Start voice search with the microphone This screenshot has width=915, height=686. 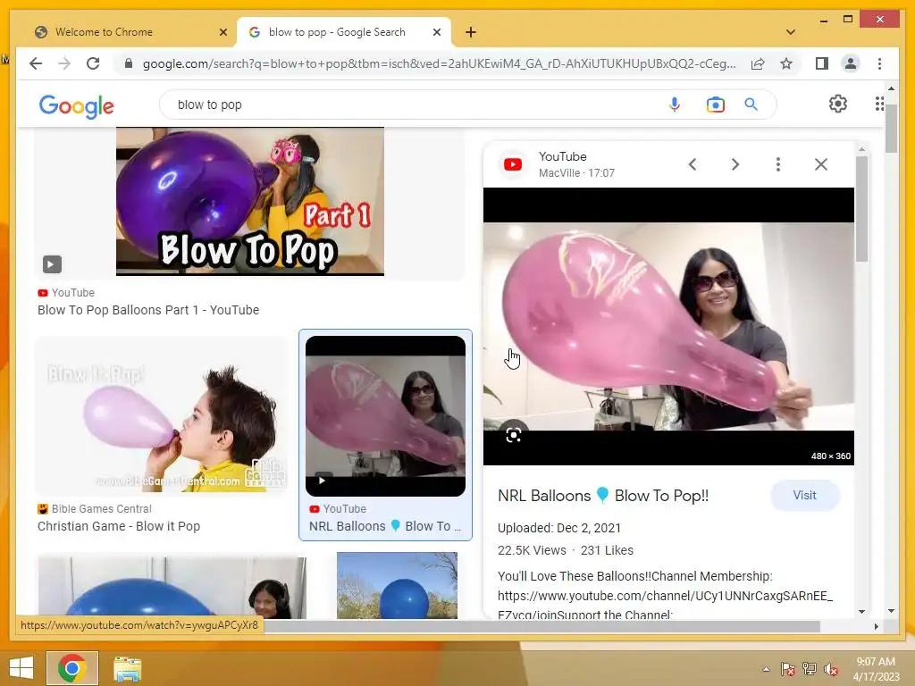tap(674, 105)
